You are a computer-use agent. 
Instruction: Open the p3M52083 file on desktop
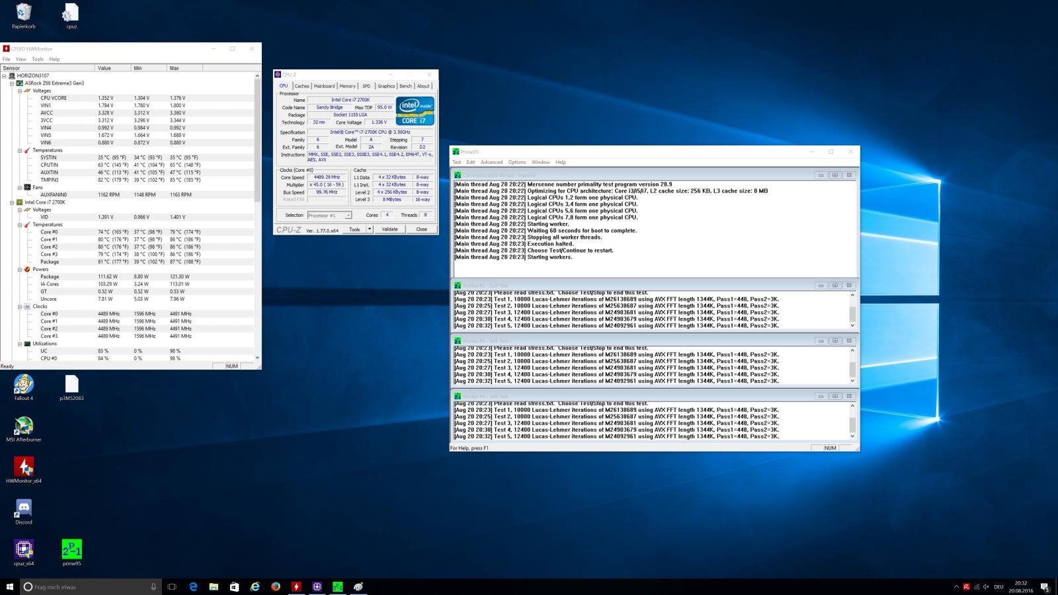tap(71, 387)
